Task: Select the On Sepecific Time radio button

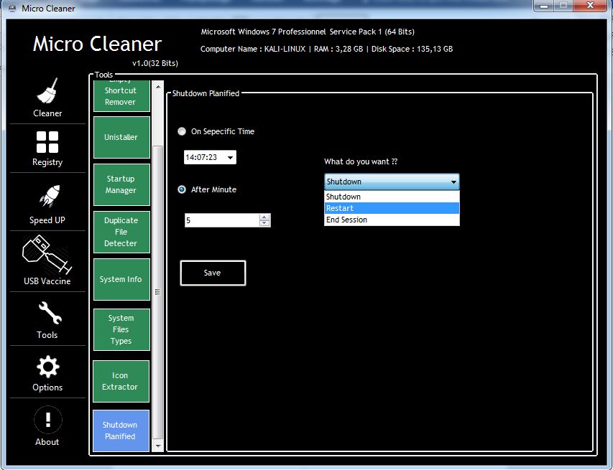Action: (182, 131)
